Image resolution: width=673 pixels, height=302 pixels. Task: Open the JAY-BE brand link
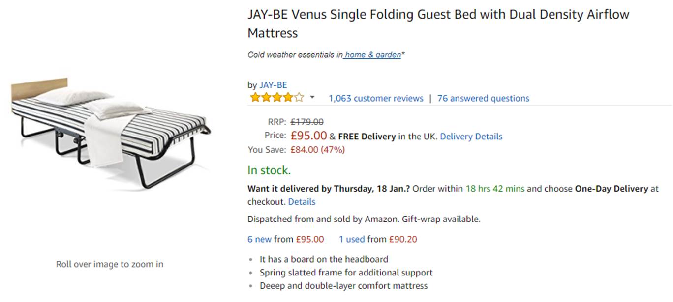pyautogui.click(x=273, y=85)
